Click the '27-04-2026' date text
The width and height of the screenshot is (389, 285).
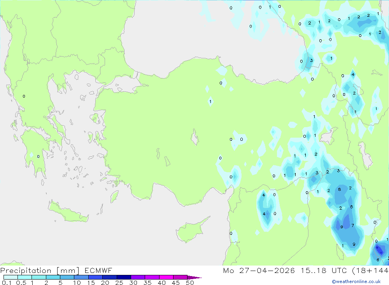point(267,270)
